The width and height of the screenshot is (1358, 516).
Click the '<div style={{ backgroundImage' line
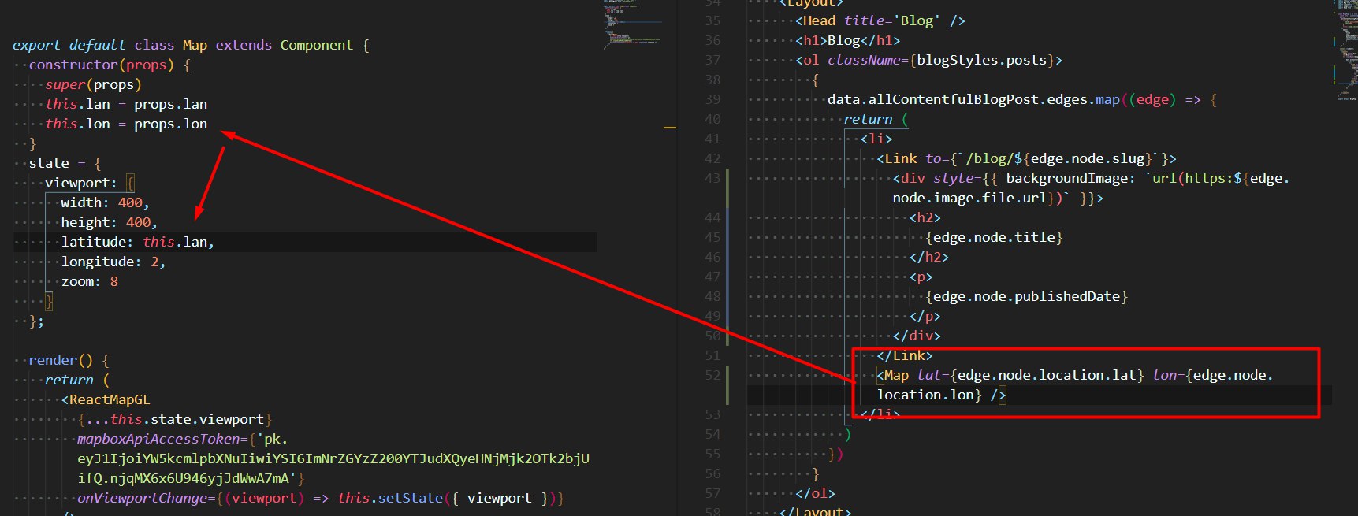(1092, 178)
